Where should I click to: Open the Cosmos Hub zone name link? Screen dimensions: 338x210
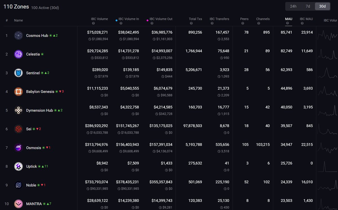click(x=37, y=36)
